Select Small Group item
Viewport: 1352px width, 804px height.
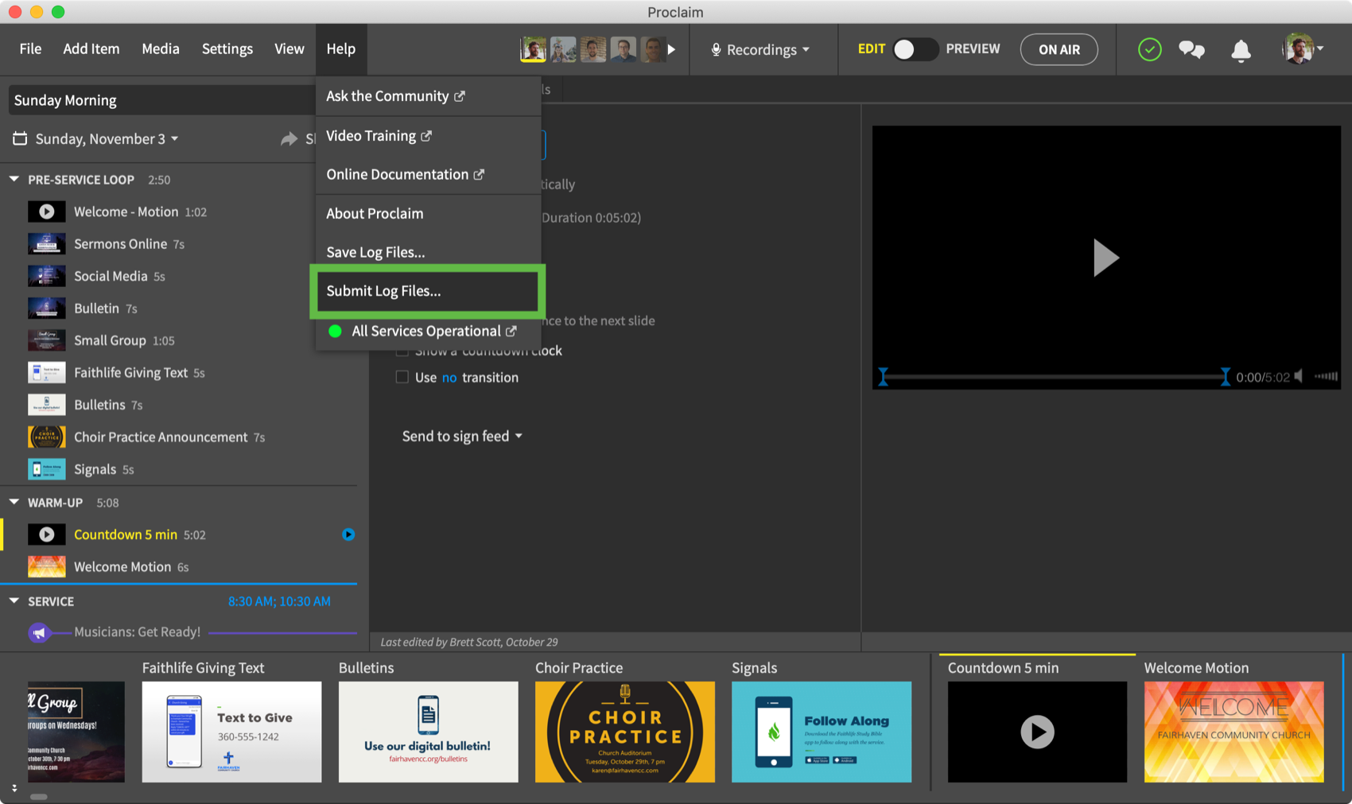(179, 340)
